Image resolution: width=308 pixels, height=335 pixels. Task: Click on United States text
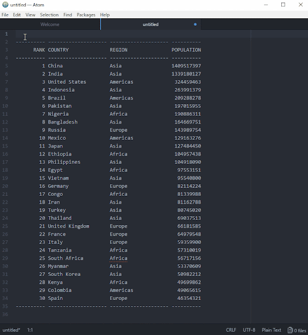click(x=67, y=82)
